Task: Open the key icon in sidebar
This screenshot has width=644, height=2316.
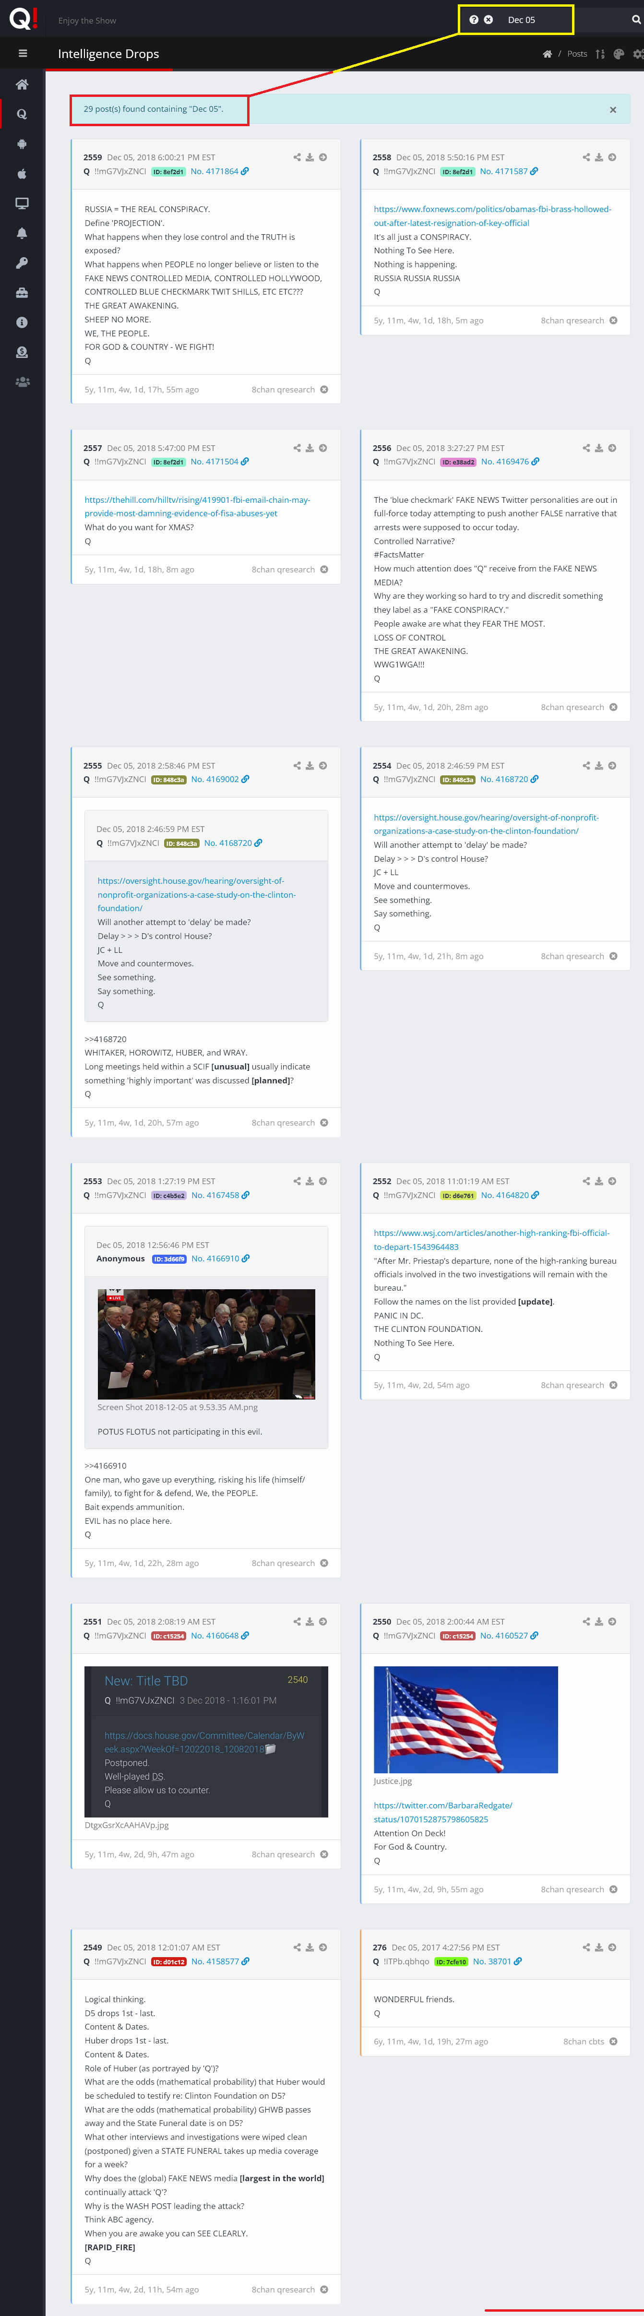Action: click(23, 262)
